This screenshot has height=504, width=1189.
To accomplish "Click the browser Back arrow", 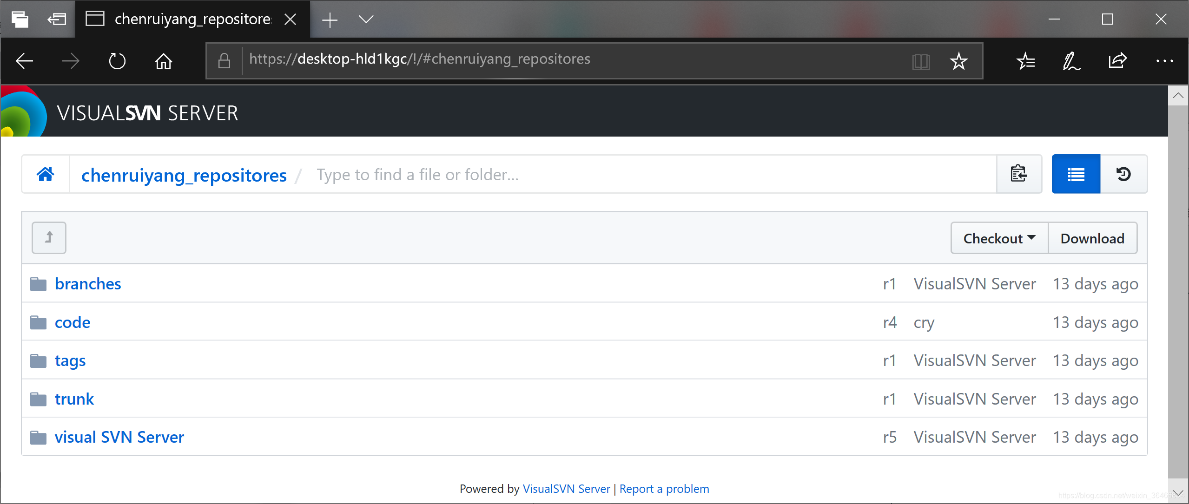I will 24,61.
